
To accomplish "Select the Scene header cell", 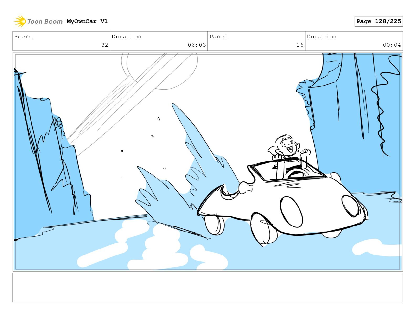I will 61,41.
